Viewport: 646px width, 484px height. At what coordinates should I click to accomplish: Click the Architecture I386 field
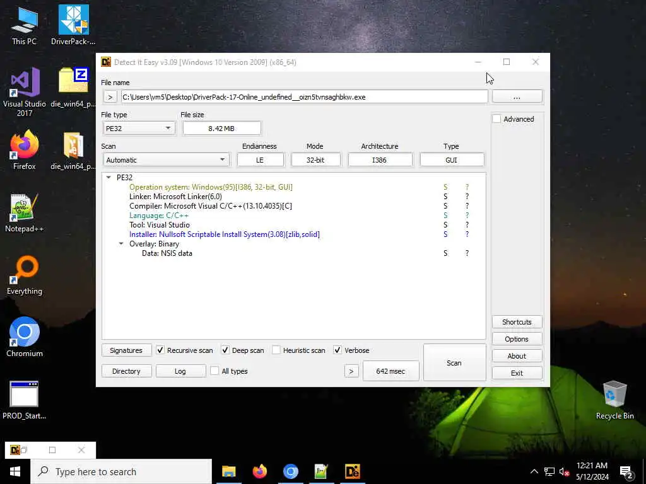coord(380,159)
